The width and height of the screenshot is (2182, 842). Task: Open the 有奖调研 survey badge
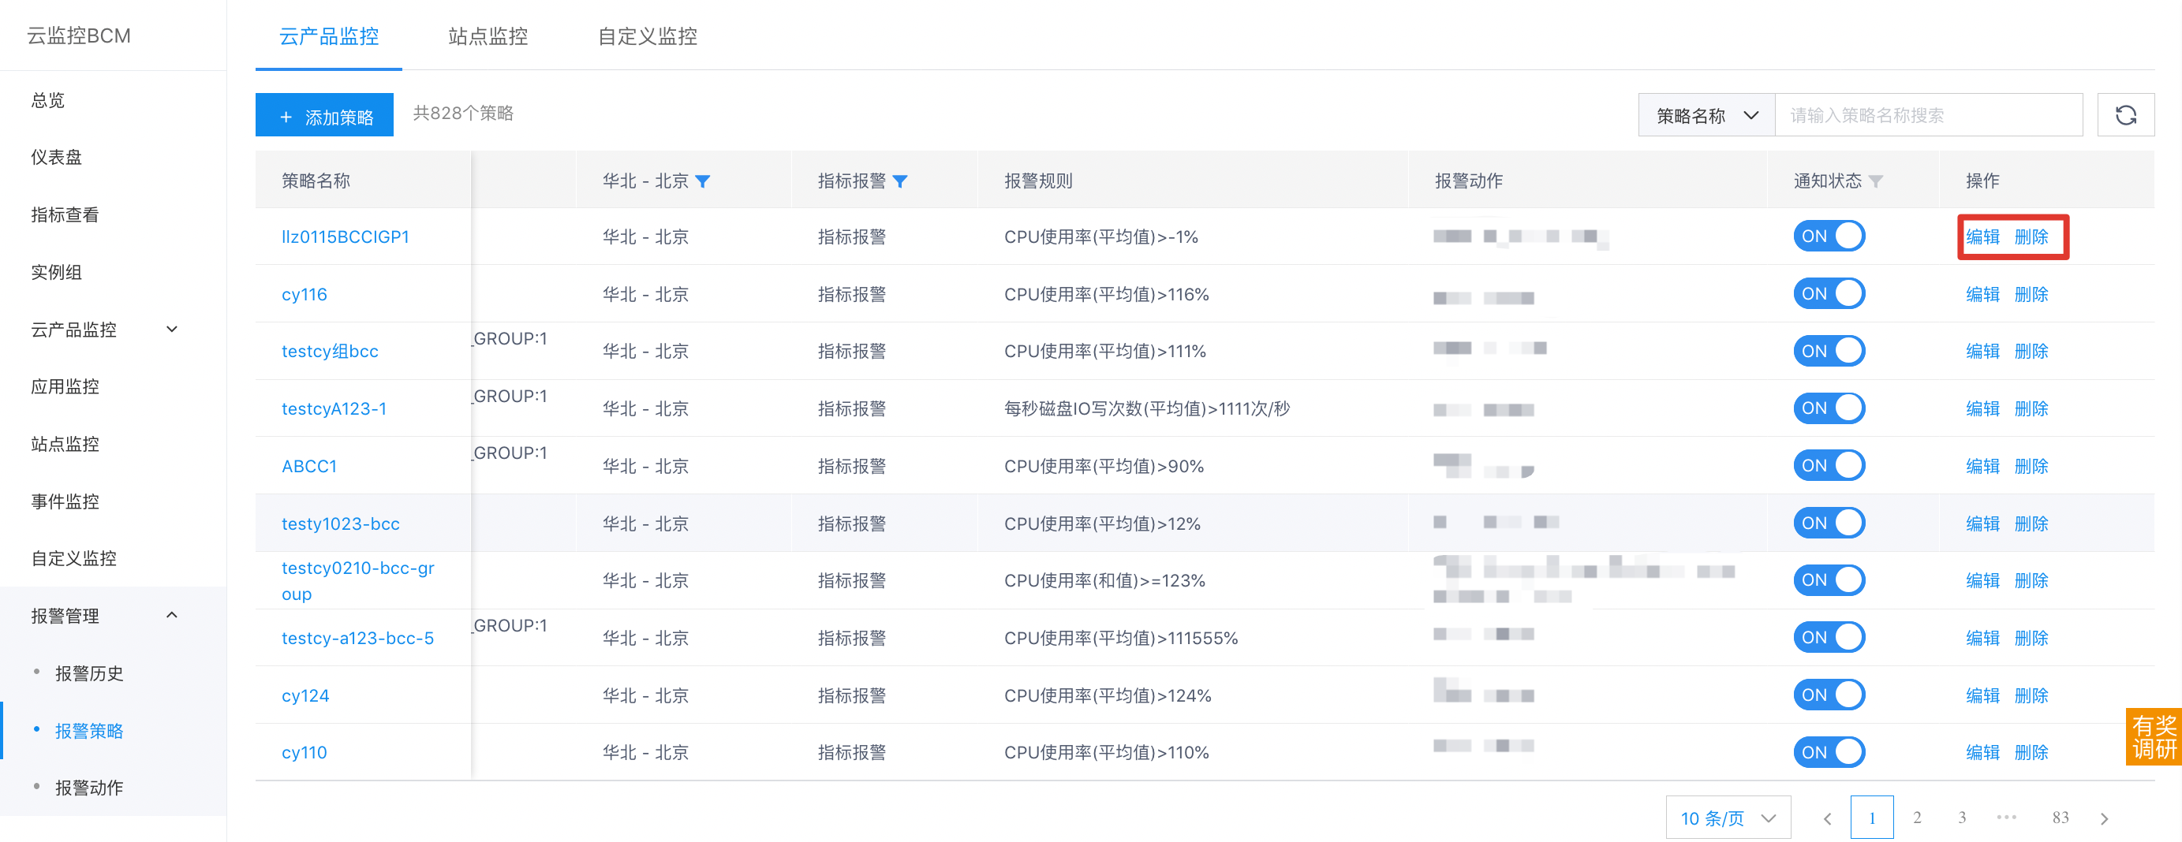coord(2153,736)
